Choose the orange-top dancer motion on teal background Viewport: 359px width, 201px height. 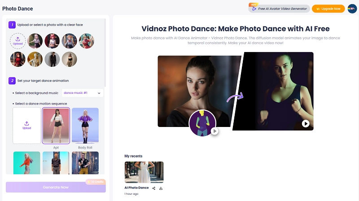tap(27, 163)
